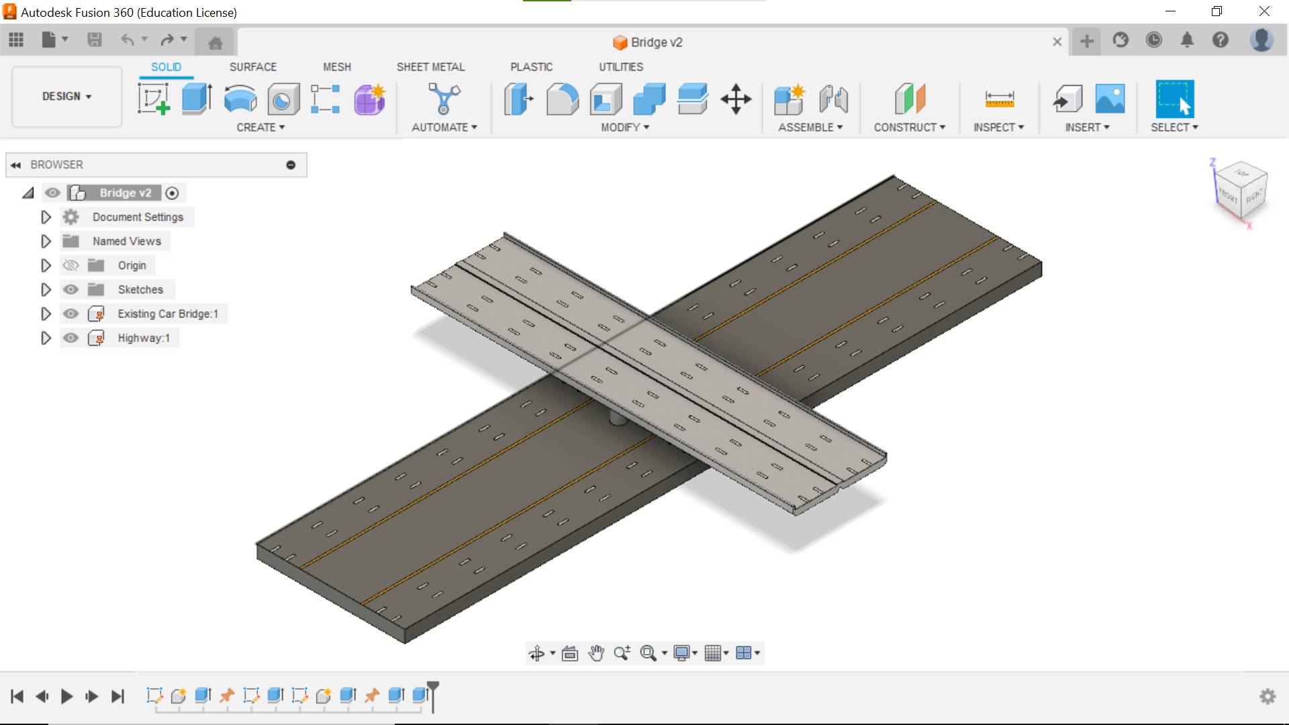Click the Insert Canvas image icon
This screenshot has width=1289, height=725.
click(1110, 99)
